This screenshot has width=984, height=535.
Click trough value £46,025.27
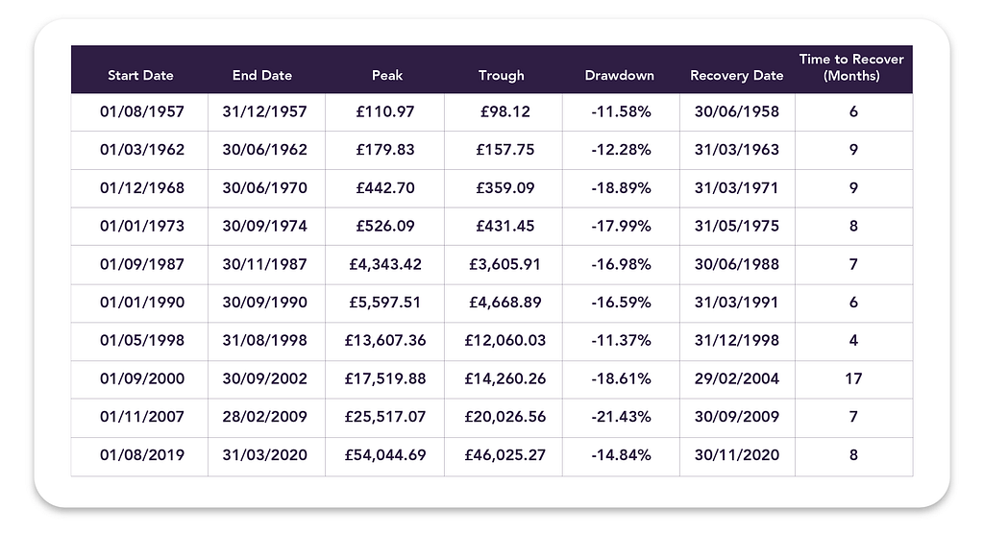504,455
